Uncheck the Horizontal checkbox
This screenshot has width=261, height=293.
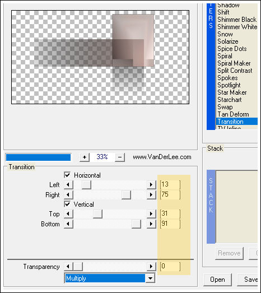click(x=67, y=175)
